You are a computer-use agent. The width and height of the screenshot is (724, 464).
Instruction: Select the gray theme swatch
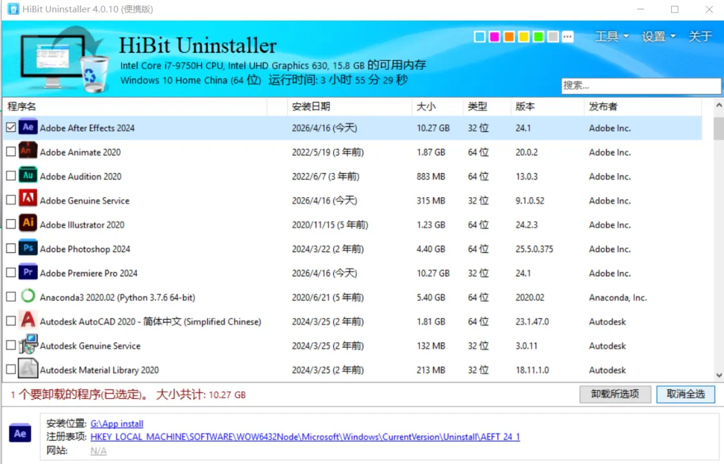pyautogui.click(x=552, y=36)
